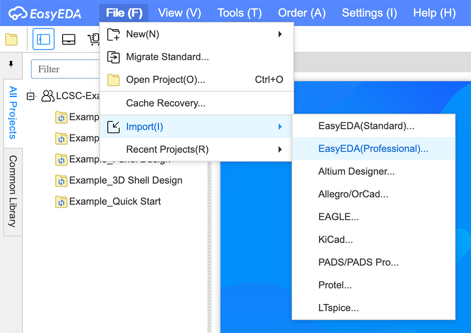Switch to the All Projects tab
Screen dimensions: 471x333
tap(13, 113)
